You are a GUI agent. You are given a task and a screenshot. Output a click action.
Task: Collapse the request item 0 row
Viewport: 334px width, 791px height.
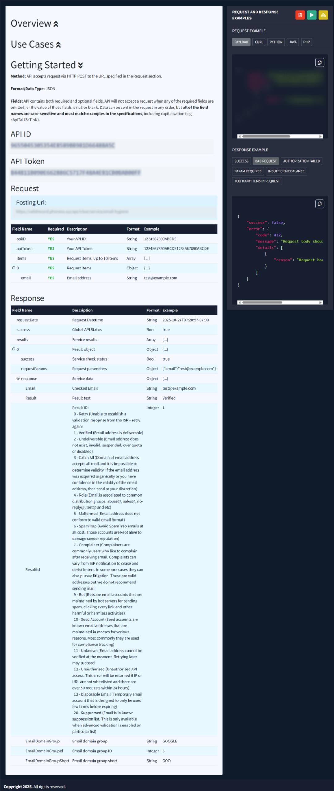pos(14,268)
